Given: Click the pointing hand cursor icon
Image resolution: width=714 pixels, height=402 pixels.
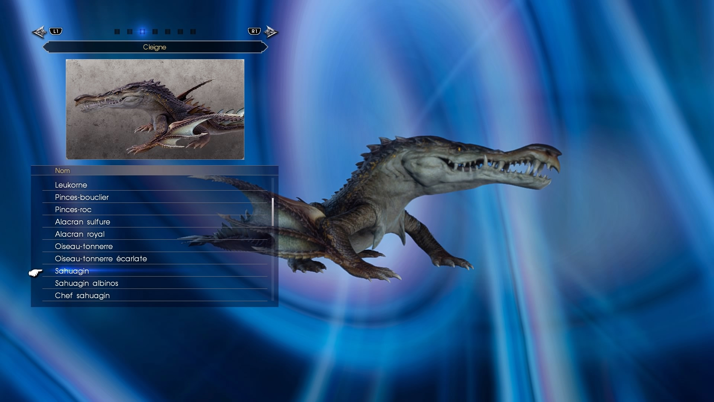Looking at the screenshot, I should pyautogui.click(x=36, y=273).
